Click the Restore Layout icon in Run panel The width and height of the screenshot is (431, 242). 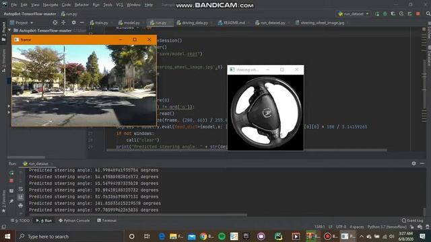click(11, 191)
